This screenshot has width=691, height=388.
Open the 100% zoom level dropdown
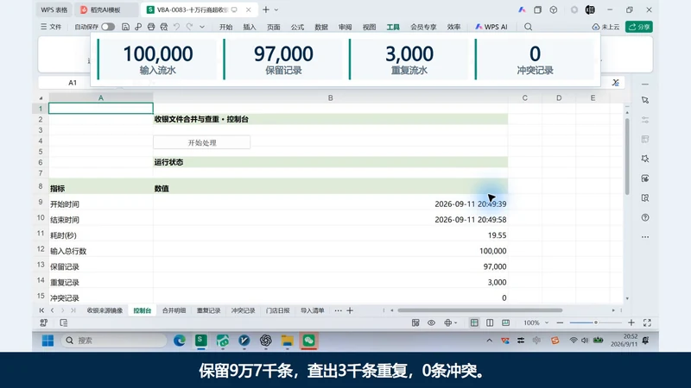pyautogui.click(x=536, y=322)
